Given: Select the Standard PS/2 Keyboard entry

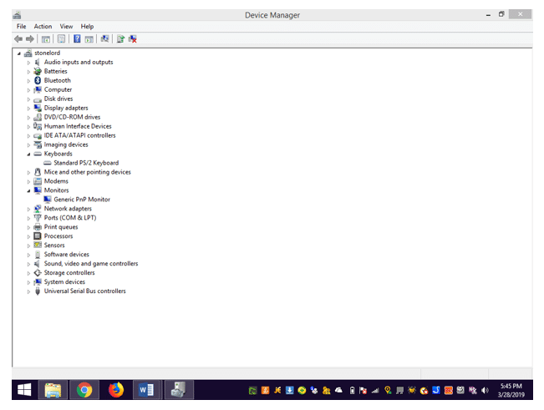Looking at the screenshot, I should [x=86, y=163].
